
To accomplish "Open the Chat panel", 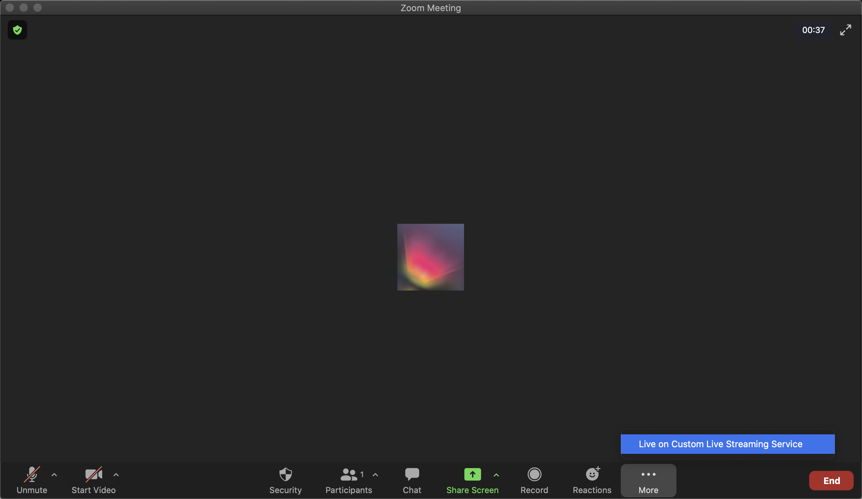I will (412, 481).
